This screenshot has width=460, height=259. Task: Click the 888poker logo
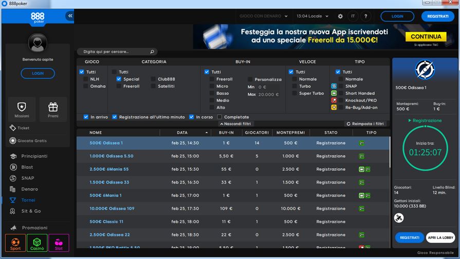(x=38, y=17)
